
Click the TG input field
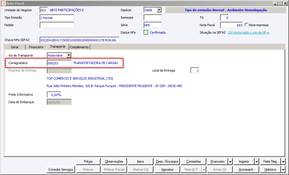point(224,18)
